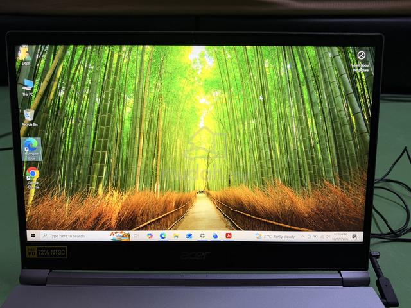The height and width of the screenshot is (308, 411).
Task: Select the Recycle Bin desktop icon
Action: pyautogui.click(x=29, y=118)
